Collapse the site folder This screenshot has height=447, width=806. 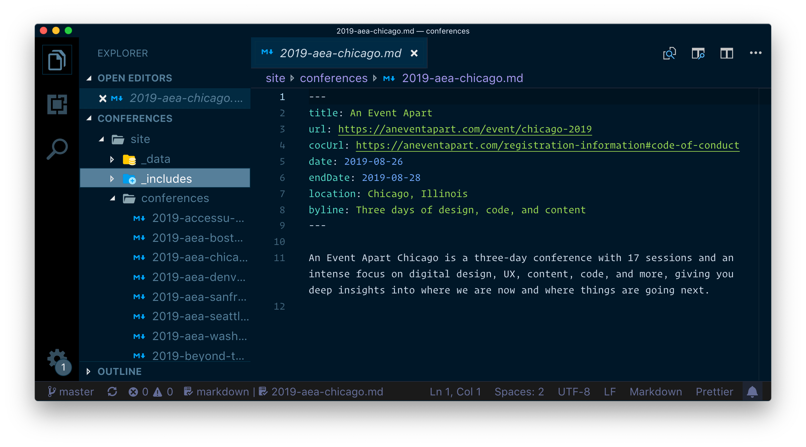tap(101, 139)
